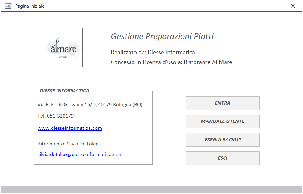Click the Access form icon in title bar
Image resolution: width=303 pixels, height=194 pixels.
[8, 6]
